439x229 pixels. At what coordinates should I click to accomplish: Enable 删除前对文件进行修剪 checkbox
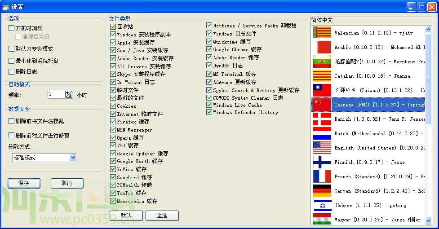point(12,135)
